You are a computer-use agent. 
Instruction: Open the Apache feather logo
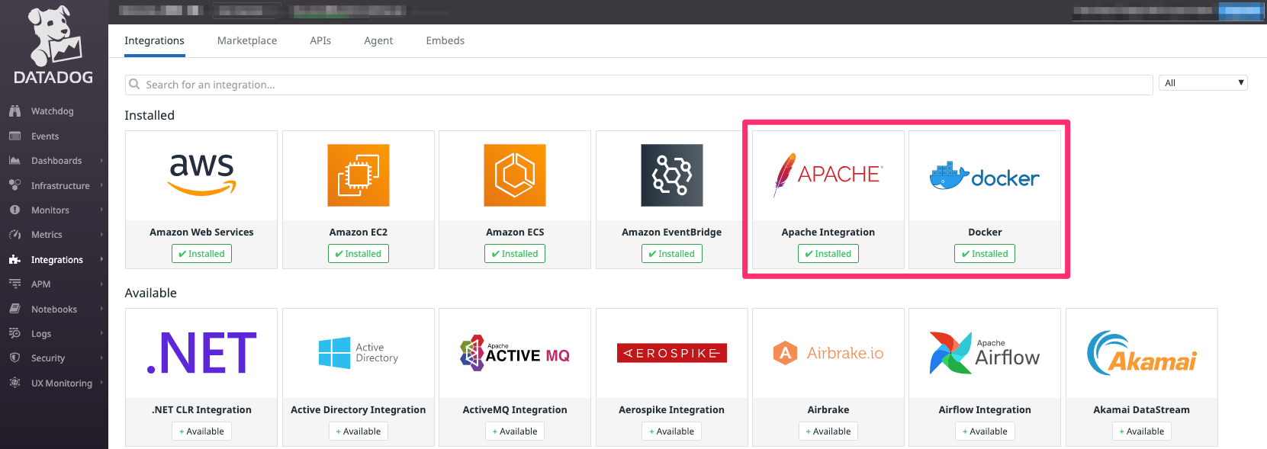click(828, 175)
